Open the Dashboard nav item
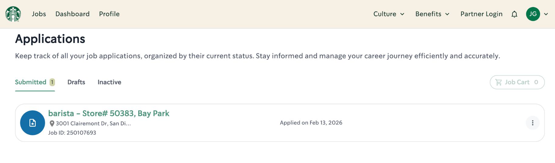This screenshot has height=163, width=555. [x=72, y=14]
